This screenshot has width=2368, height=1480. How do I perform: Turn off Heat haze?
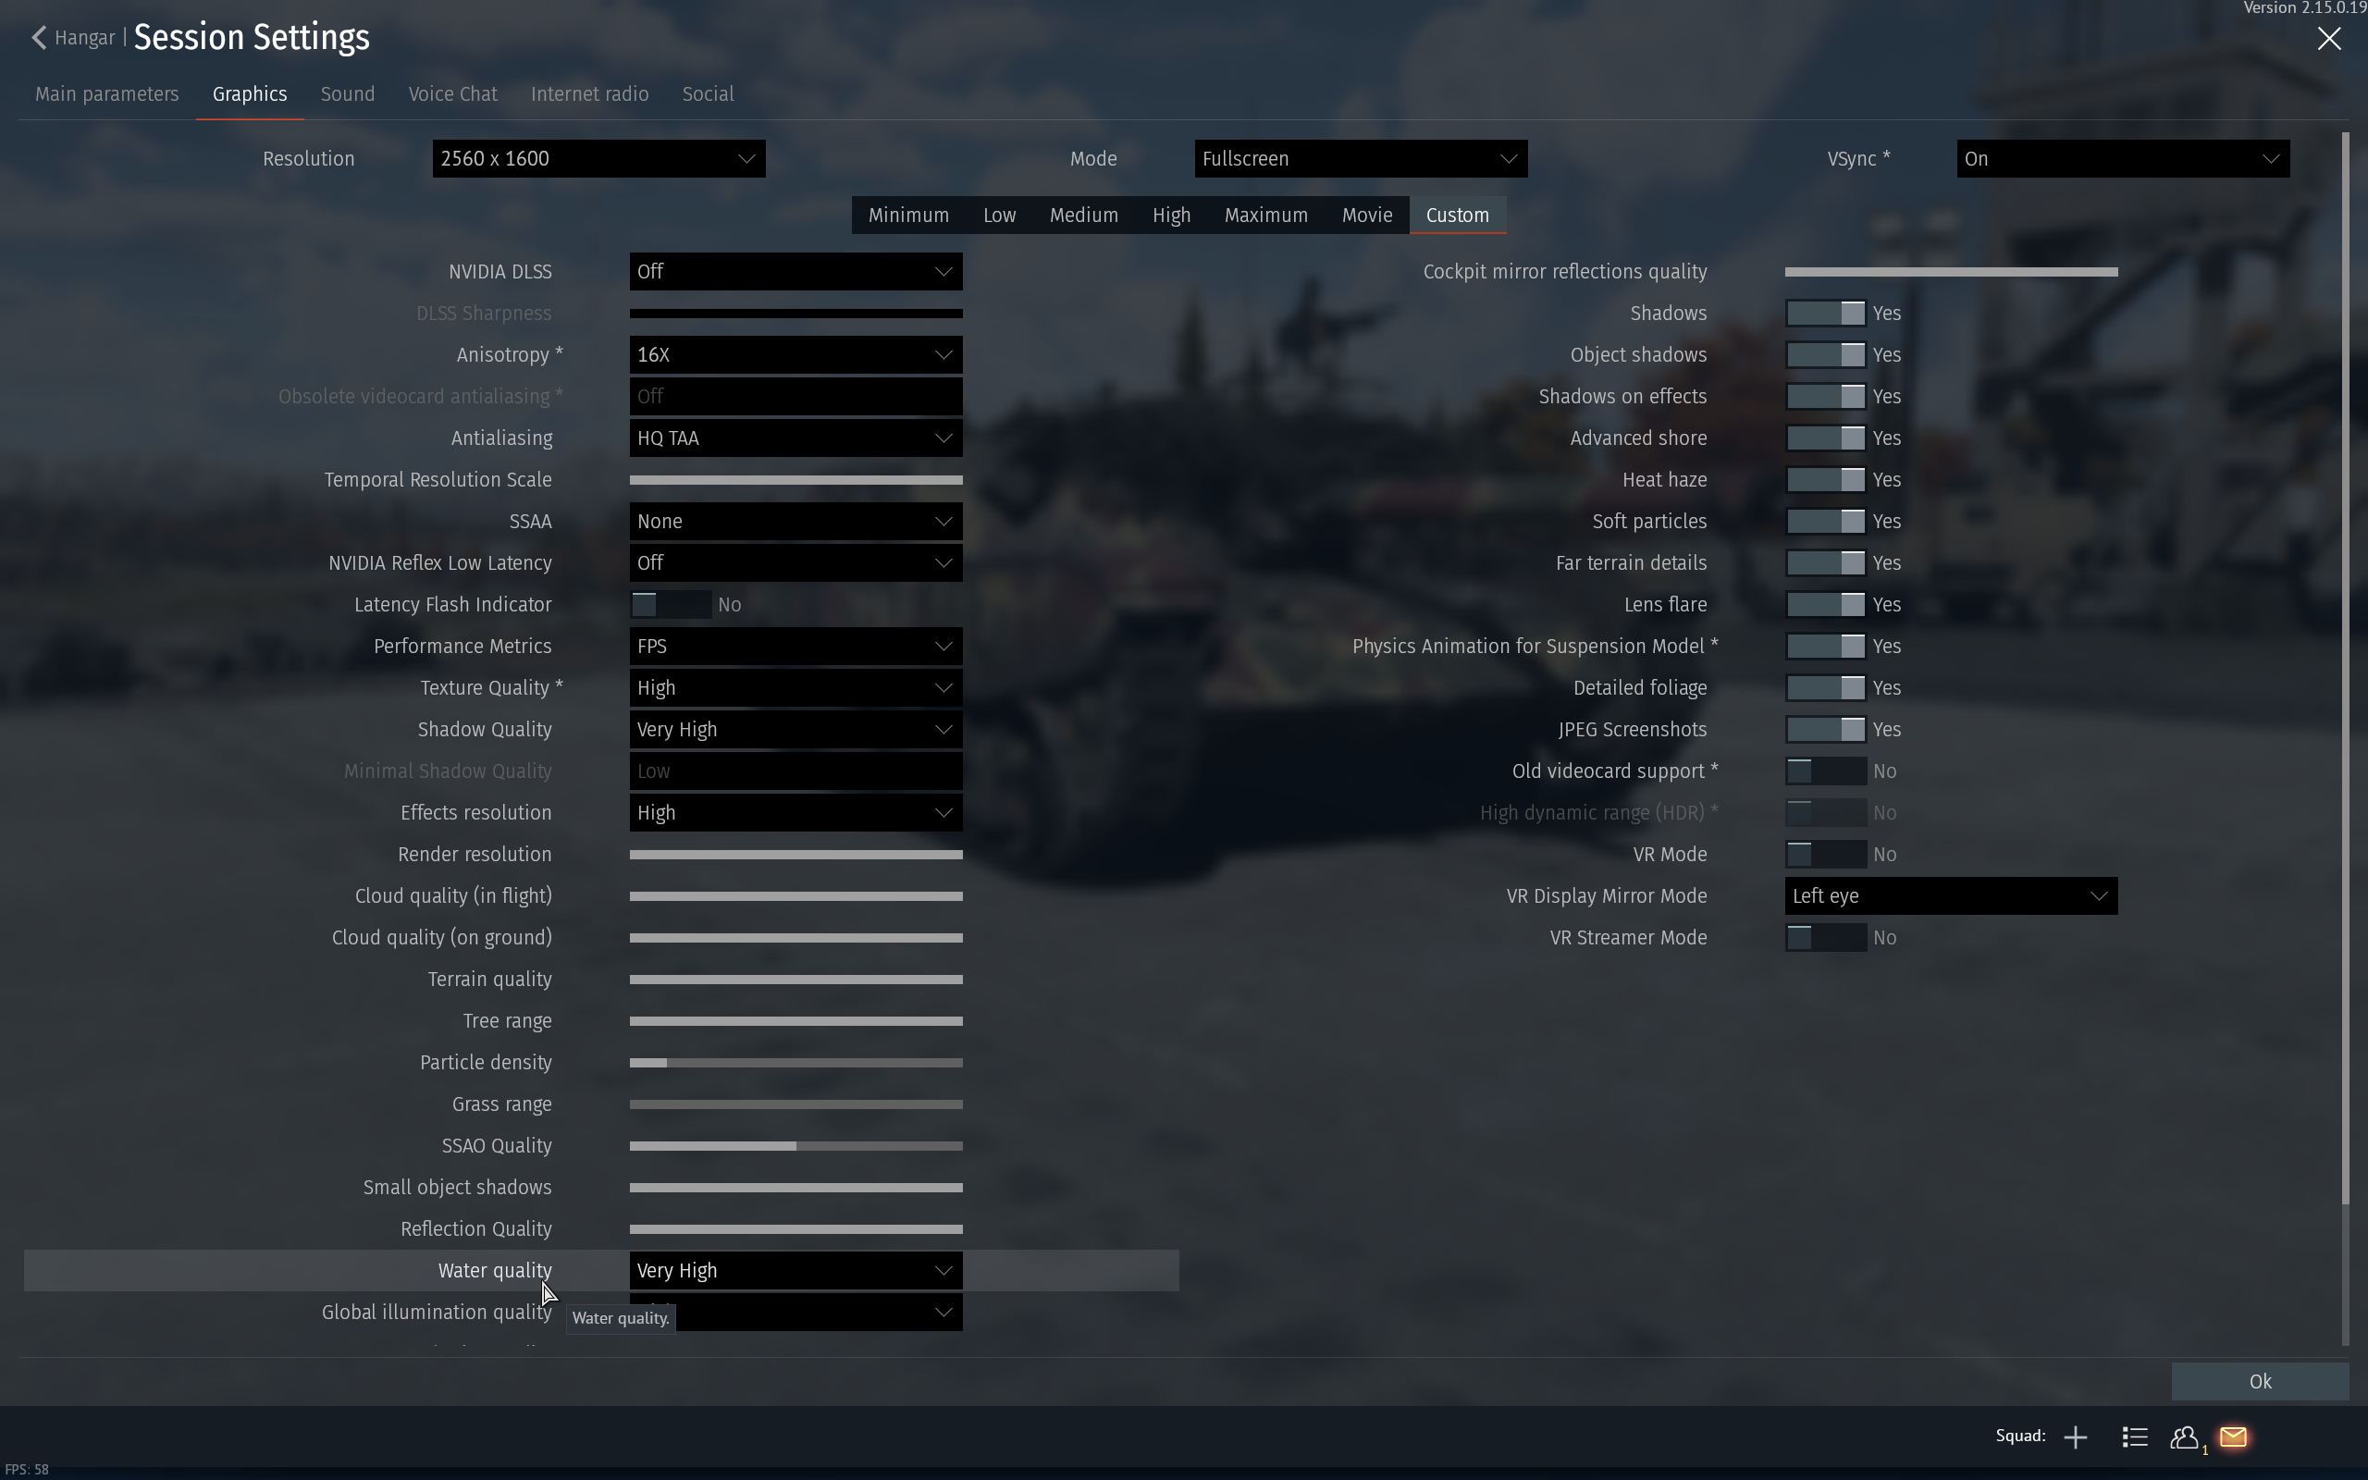coord(1826,480)
